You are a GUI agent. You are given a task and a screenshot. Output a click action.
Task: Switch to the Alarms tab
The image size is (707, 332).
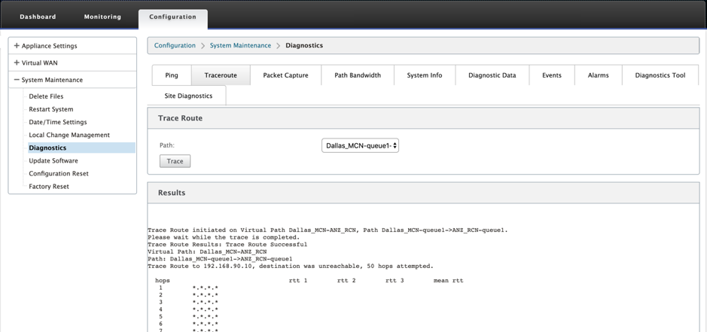coord(598,75)
